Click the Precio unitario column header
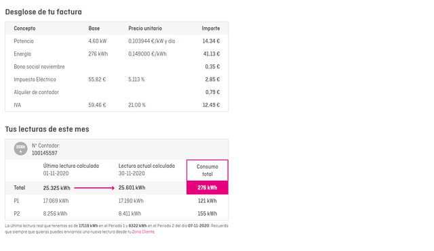The height and width of the screenshot is (251, 434). tap(145, 28)
